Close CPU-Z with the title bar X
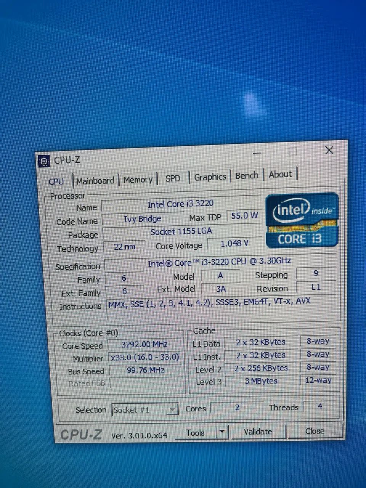 pyautogui.click(x=329, y=150)
